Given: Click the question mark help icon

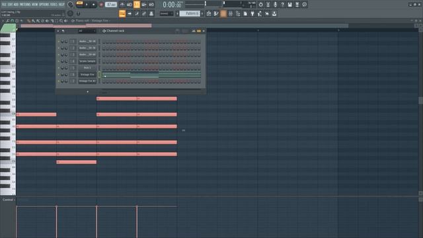Looking at the screenshot, I should click(282, 5).
